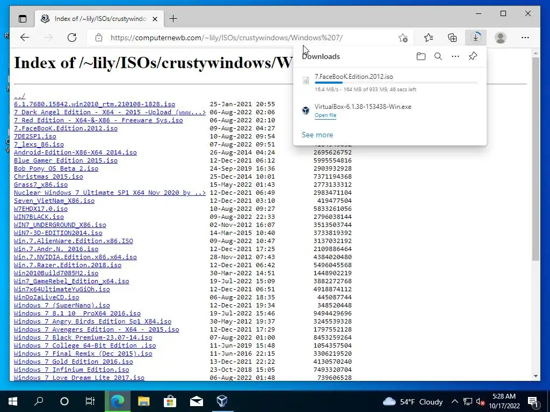
Task: Switch to VirtualBox on taskbar
Action: click(x=222, y=401)
